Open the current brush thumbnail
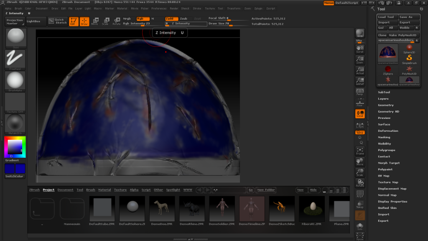The image size is (428, 241). point(15,38)
